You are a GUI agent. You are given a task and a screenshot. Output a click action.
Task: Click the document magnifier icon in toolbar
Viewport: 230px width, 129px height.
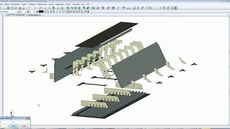(x=134, y=8)
